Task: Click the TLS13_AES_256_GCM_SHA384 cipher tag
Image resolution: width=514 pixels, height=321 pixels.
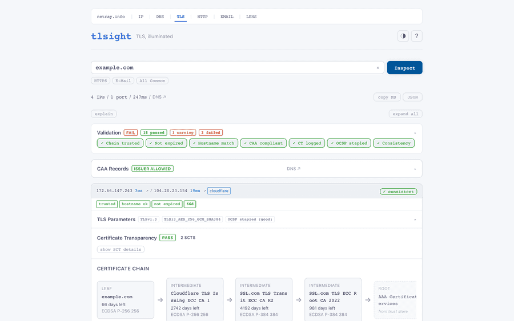Action: pos(192,220)
